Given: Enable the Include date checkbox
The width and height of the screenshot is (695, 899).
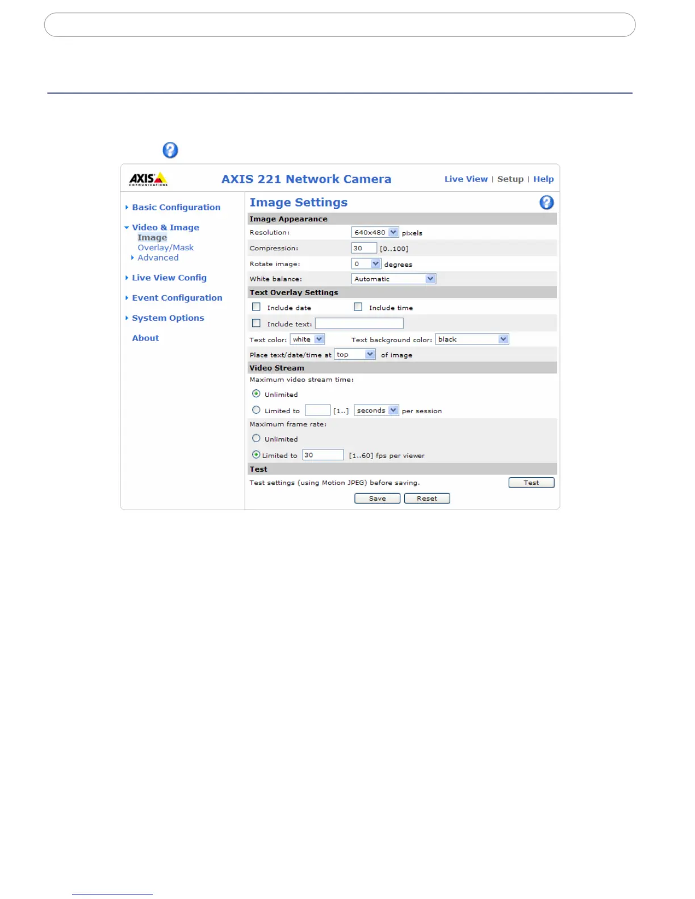Looking at the screenshot, I should tap(257, 307).
